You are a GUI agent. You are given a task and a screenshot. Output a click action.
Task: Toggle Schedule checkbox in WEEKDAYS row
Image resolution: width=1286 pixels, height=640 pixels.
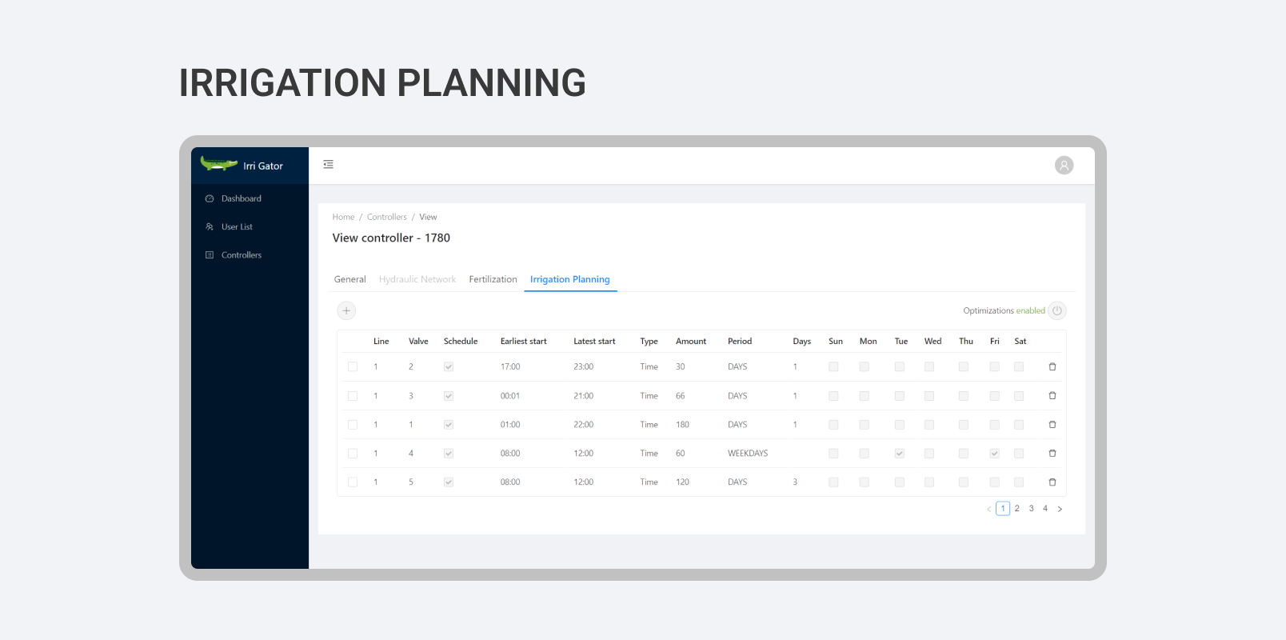pyautogui.click(x=449, y=453)
